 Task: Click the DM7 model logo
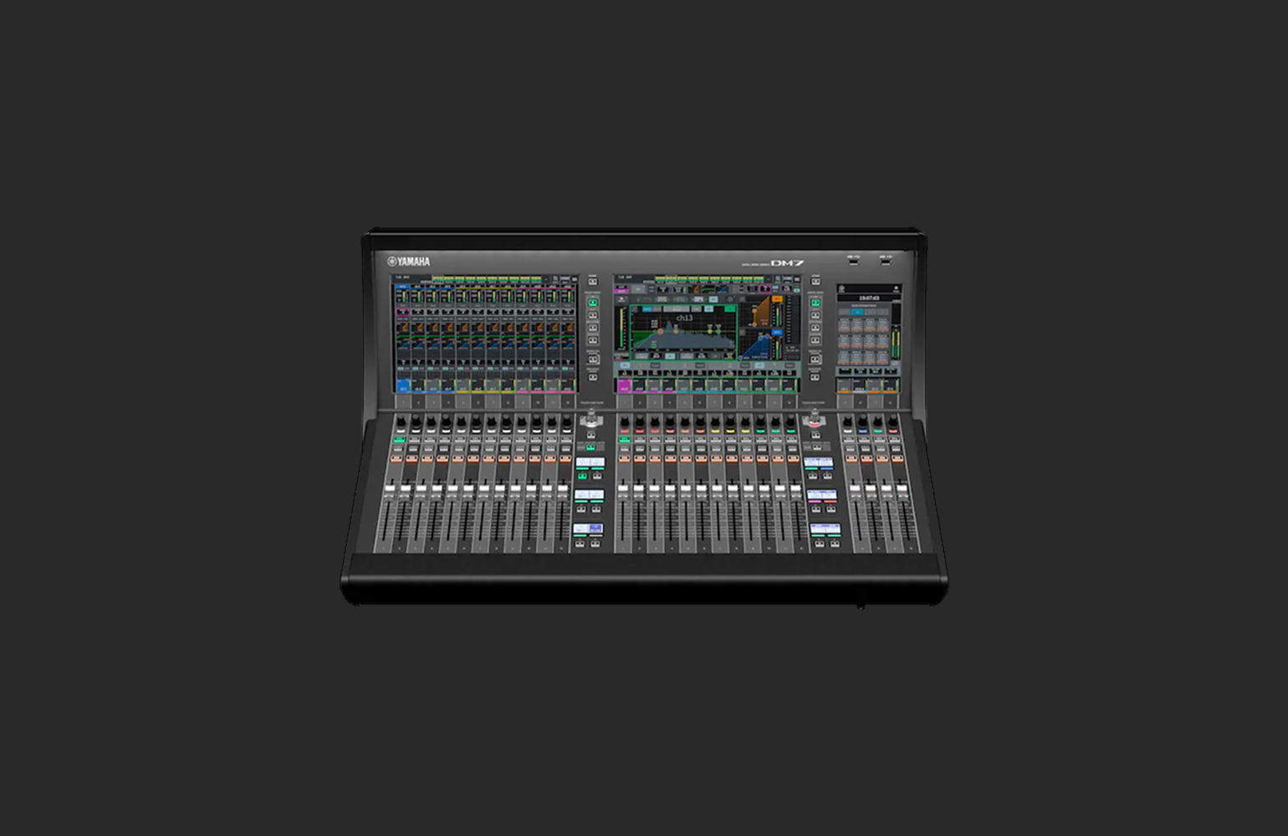786,263
